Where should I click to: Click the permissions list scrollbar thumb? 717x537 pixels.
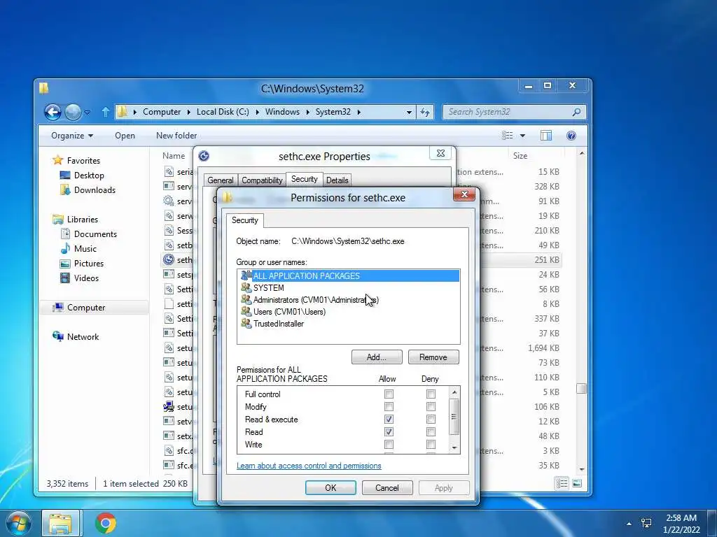point(454,417)
